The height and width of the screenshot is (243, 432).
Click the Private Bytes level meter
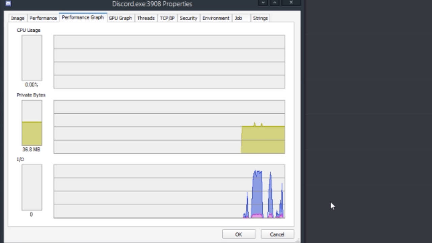32,123
